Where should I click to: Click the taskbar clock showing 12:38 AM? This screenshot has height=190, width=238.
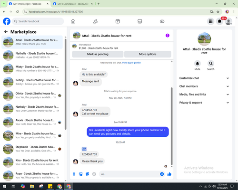(222, 186)
